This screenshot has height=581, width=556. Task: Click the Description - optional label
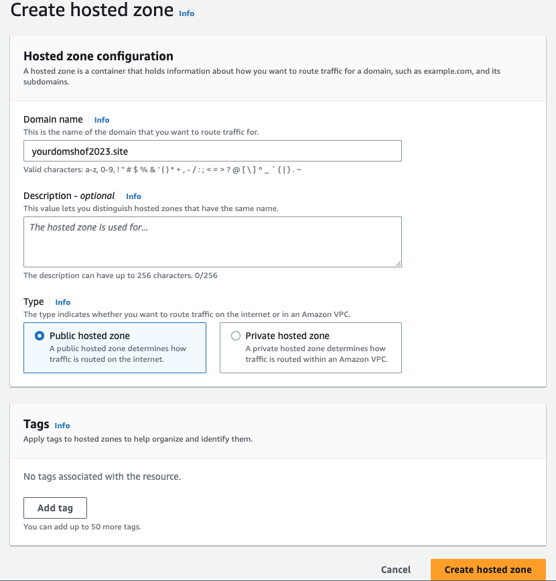(x=69, y=196)
